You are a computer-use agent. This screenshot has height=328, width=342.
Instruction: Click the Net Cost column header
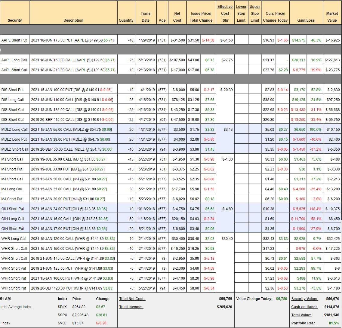pyautogui.click(x=177, y=17)
